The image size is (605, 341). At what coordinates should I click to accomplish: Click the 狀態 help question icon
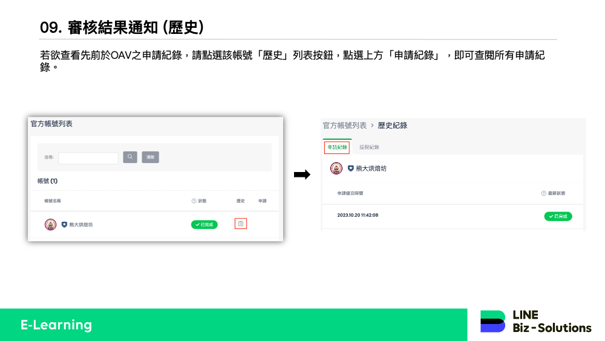(x=194, y=201)
